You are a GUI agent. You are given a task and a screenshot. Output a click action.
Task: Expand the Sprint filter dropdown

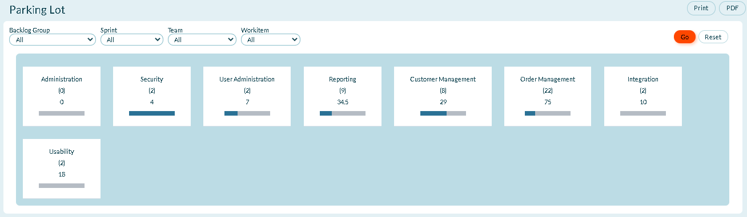click(x=132, y=40)
